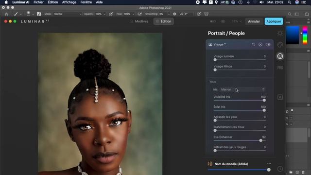The height and width of the screenshot is (175, 311).
Task: Adjust the Eye Enhancer slider handle
Action: point(260,140)
